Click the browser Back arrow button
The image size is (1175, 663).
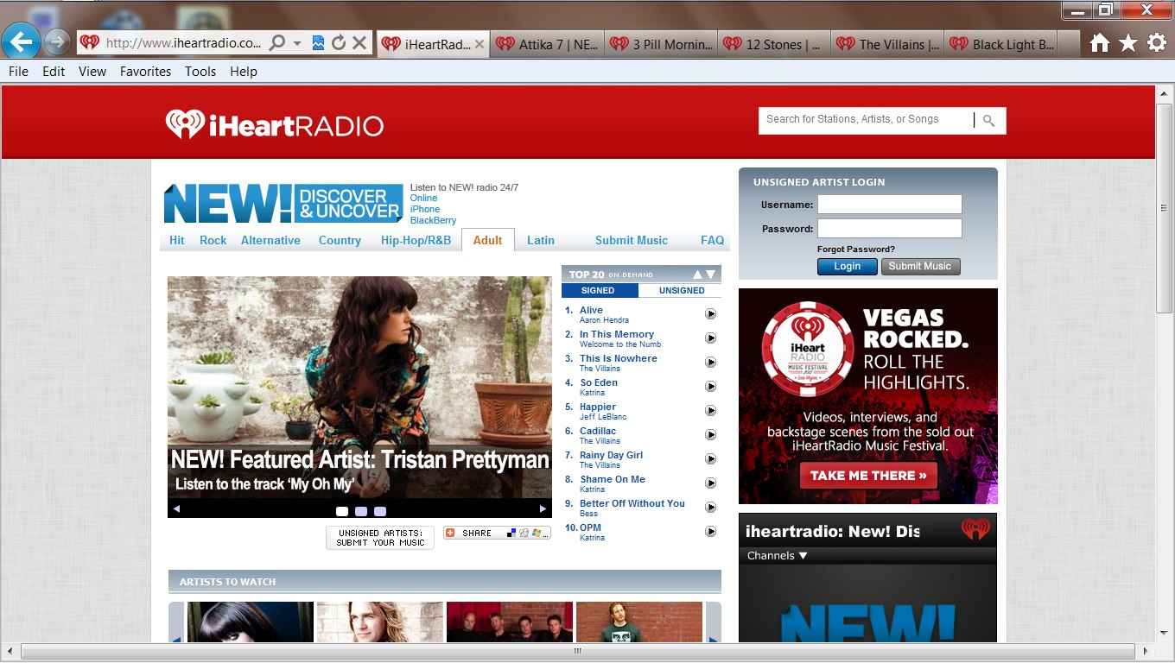point(22,41)
